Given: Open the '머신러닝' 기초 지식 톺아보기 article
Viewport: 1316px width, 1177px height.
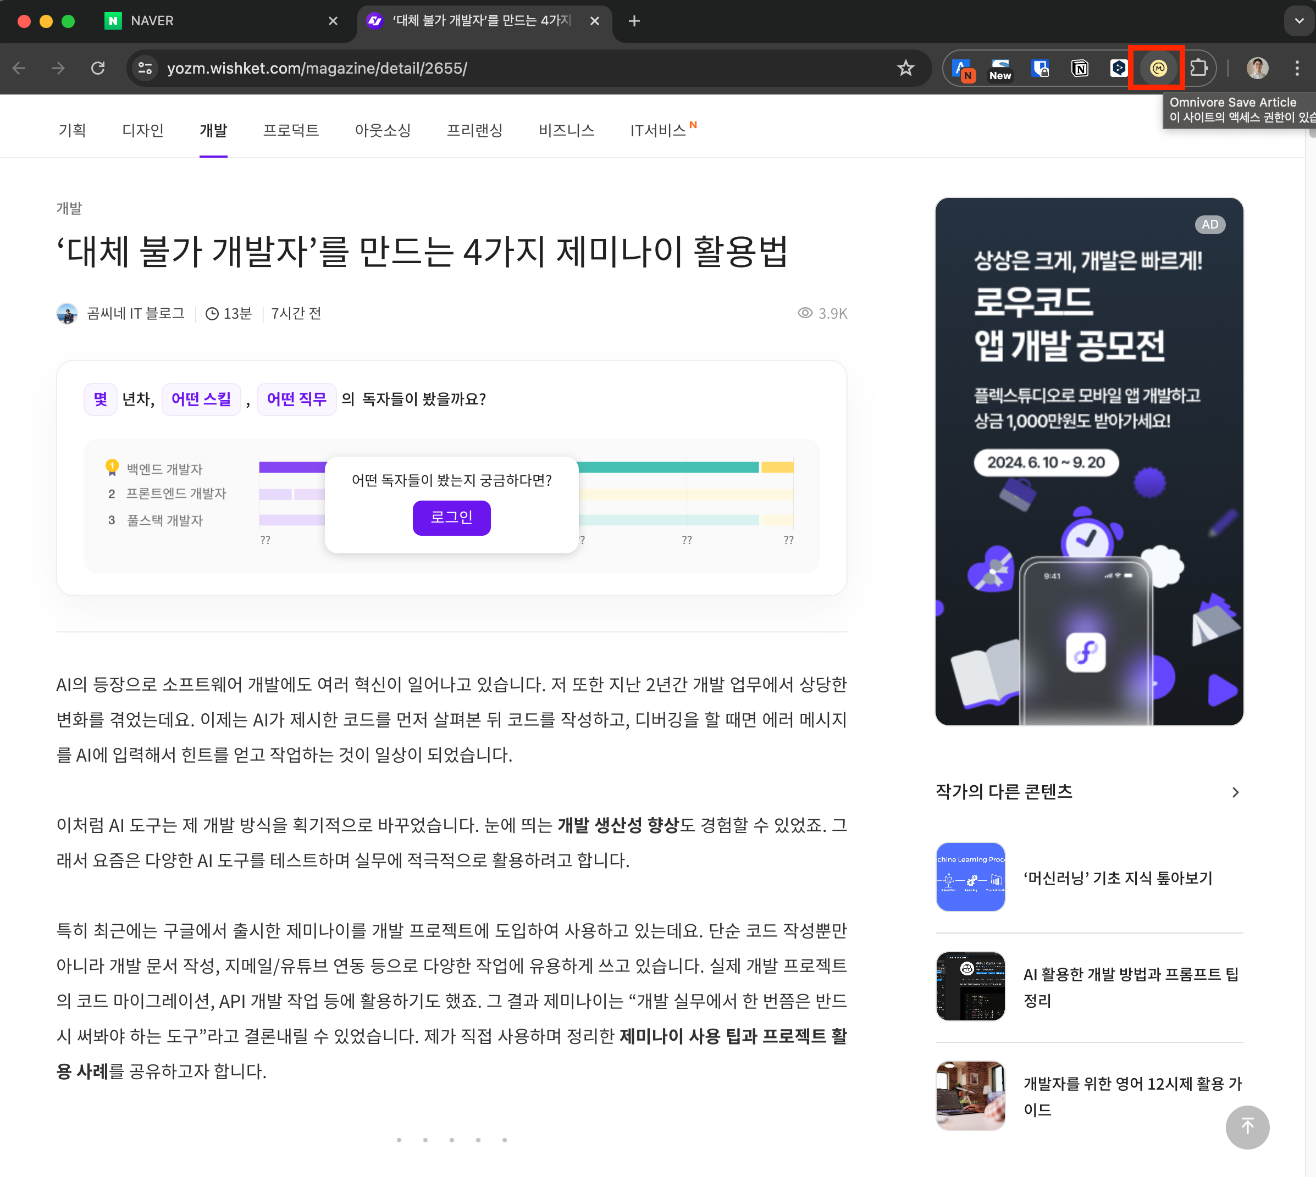Looking at the screenshot, I should point(1118,878).
